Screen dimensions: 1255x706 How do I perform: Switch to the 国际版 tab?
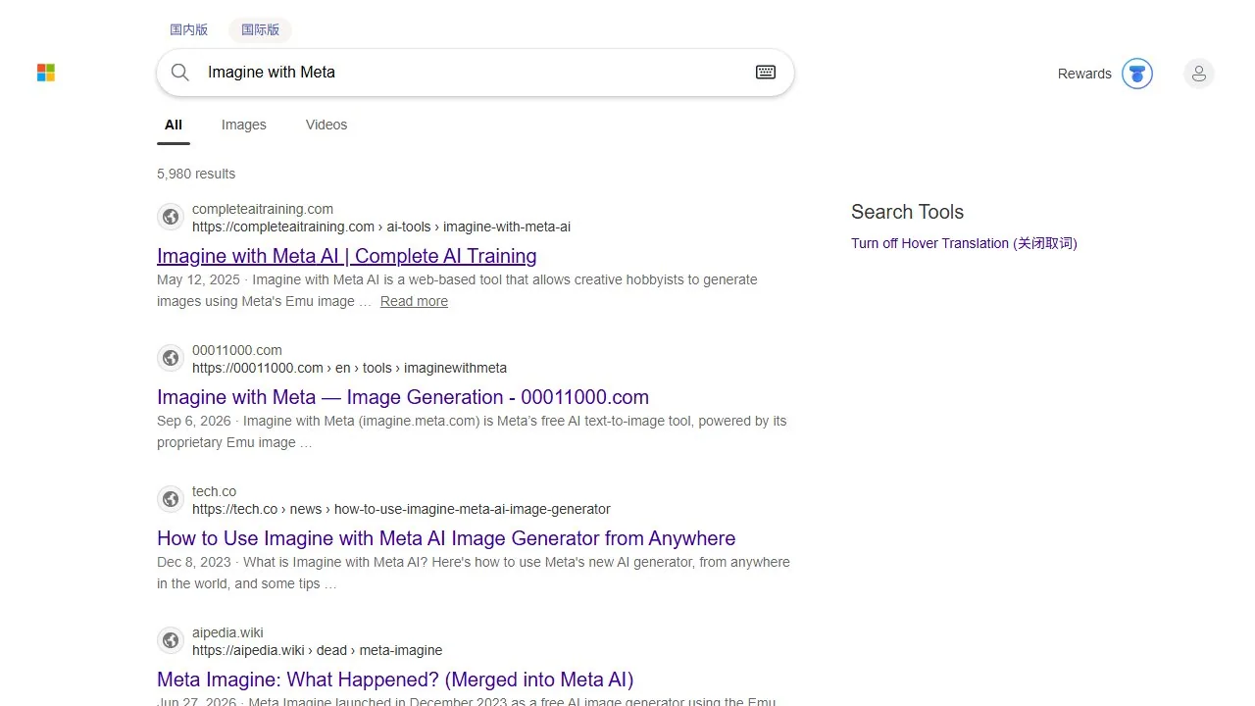coord(260,29)
